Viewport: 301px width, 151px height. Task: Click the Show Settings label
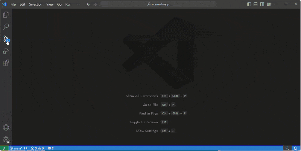[147, 131]
